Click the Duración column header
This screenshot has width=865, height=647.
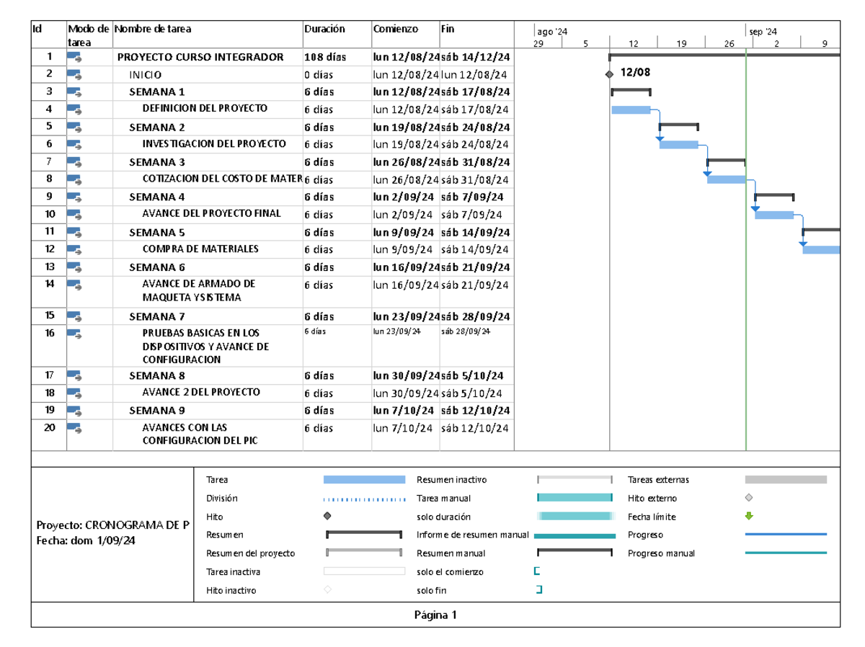click(x=323, y=30)
